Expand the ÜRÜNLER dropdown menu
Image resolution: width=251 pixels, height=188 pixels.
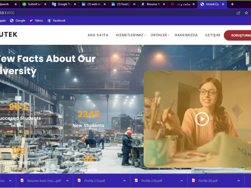pyautogui.click(x=160, y=35)
